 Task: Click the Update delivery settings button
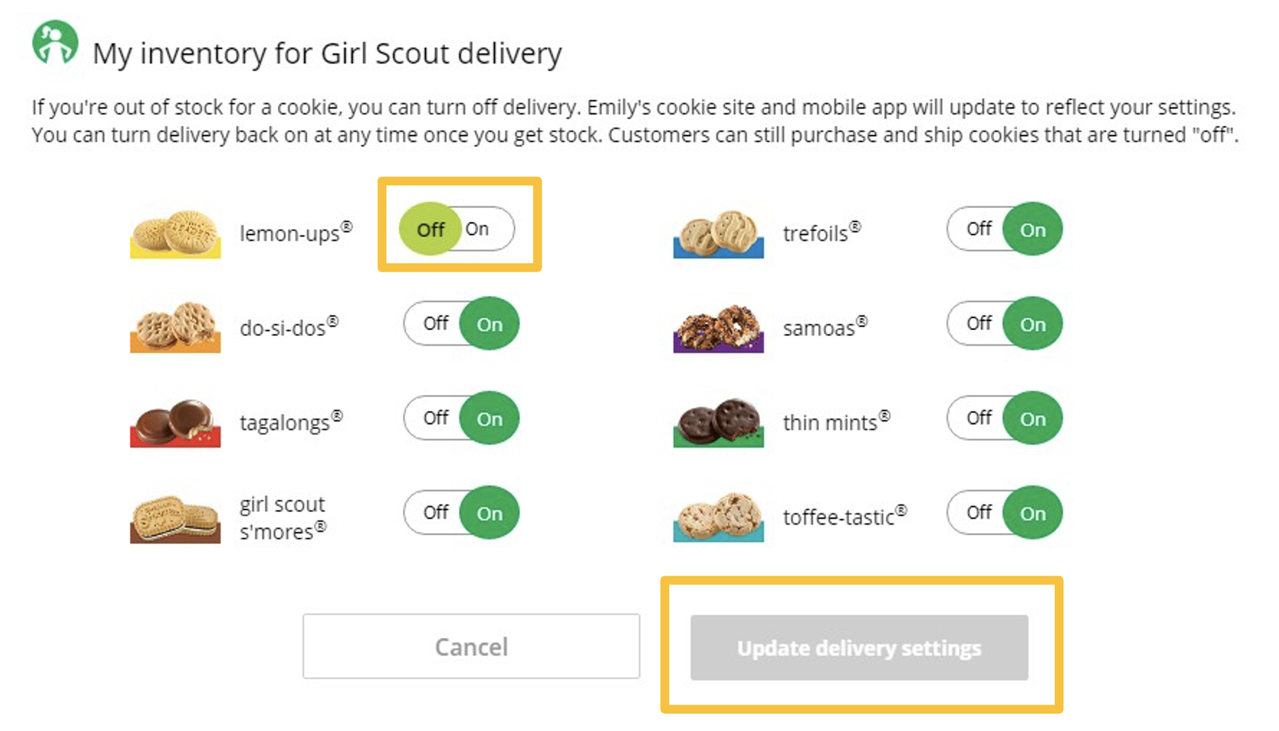point(860,647)
